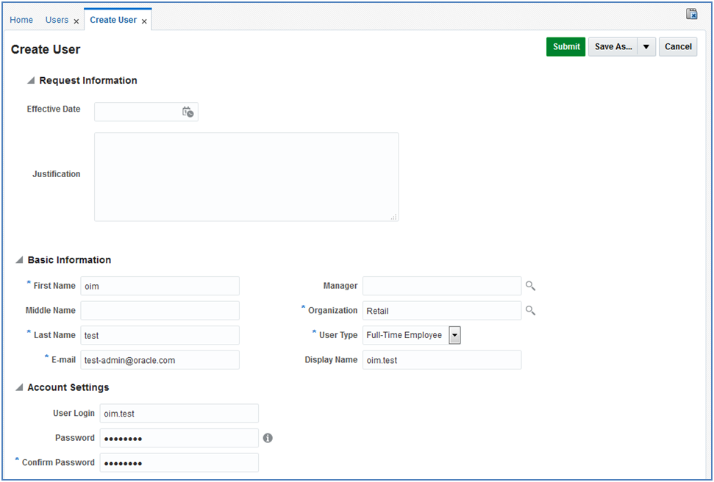Open the User Type dropdown arrow
The height and width of the screenshot is (482, 714).
(454, 335)
